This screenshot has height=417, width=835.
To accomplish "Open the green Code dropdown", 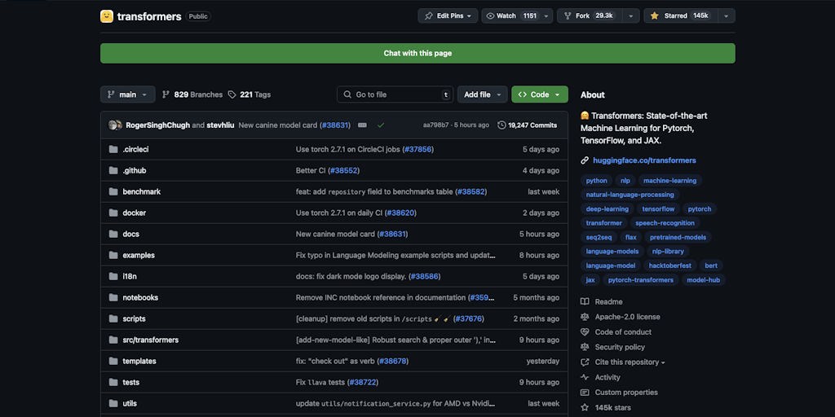I will click(x=540, y=94).
